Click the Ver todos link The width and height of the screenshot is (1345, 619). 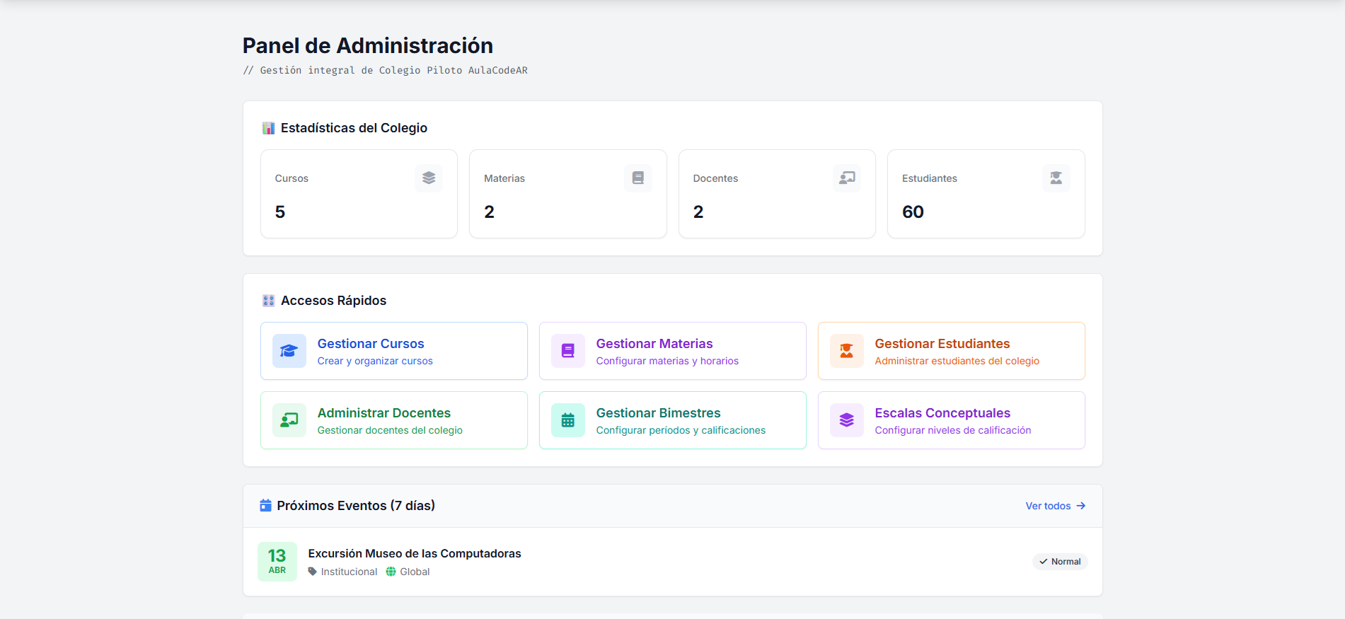1055,506
